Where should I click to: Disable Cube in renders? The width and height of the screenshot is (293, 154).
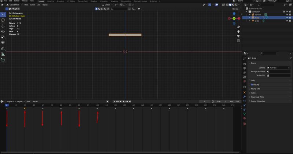[290, 18]
